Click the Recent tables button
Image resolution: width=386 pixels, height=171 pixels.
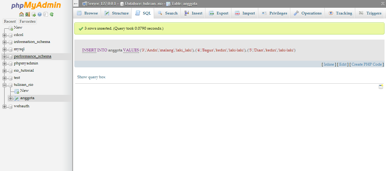[10, 21]
